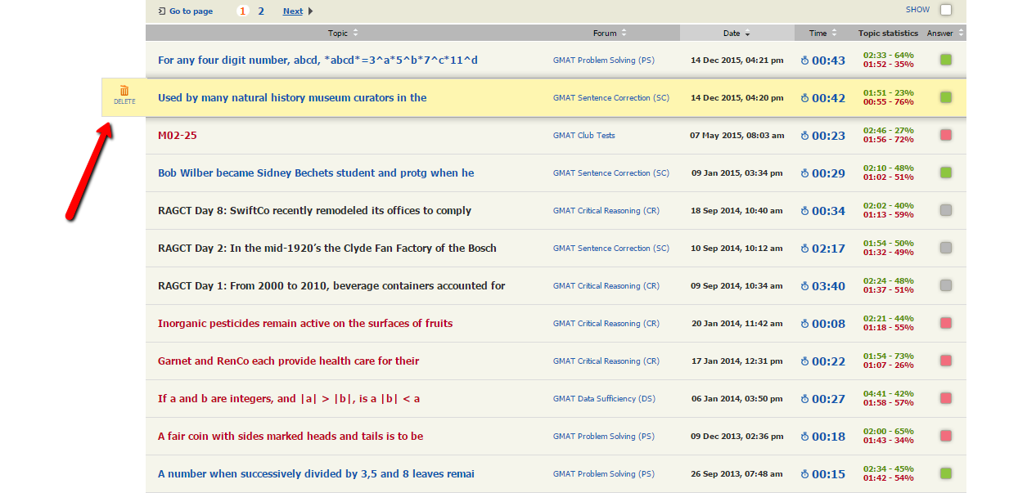This screenshot has width=1009, height=493.
Task: Click stopwatch icon beside 02:17 time
Action: tap(804, 249)
